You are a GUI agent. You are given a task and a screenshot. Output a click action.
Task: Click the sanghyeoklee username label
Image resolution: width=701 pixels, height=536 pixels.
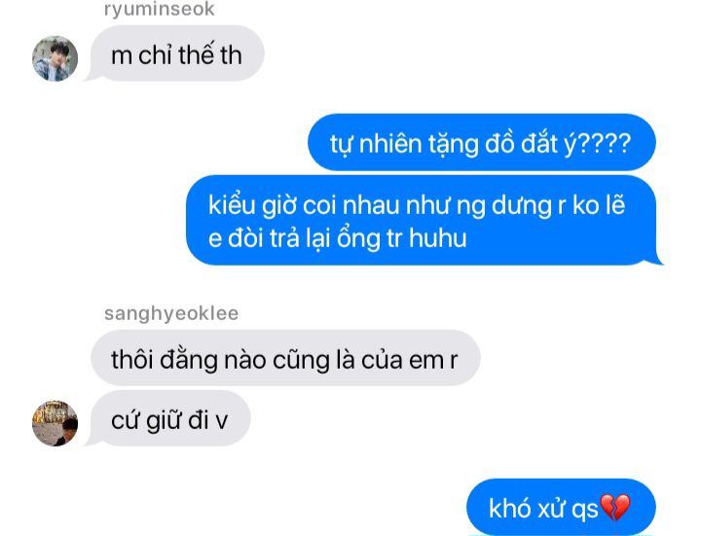tap(171, 313)
